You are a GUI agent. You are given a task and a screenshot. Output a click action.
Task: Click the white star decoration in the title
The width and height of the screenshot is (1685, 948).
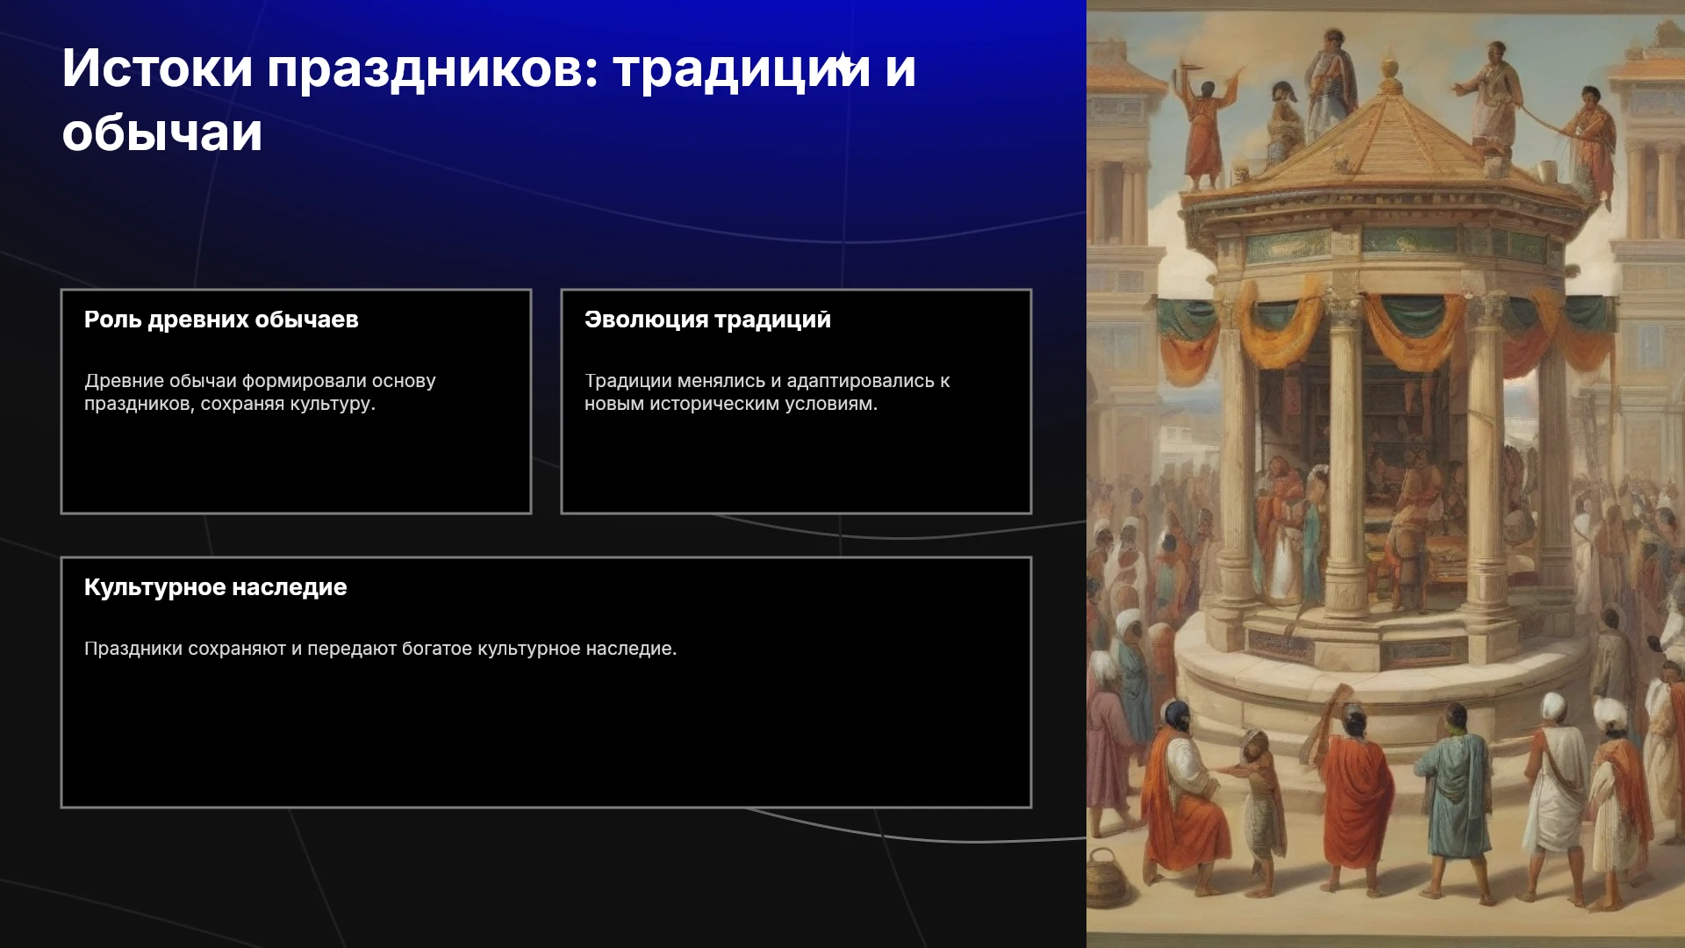click(x=842, y=65)
